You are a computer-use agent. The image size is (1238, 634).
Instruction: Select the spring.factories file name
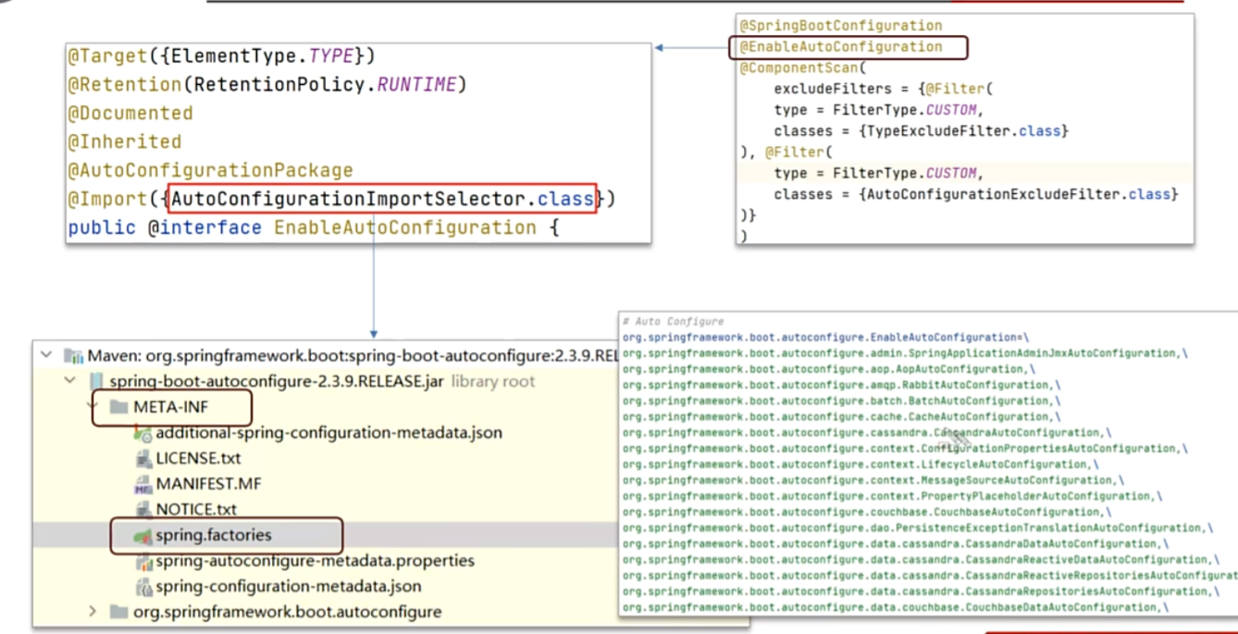[214, 535]
